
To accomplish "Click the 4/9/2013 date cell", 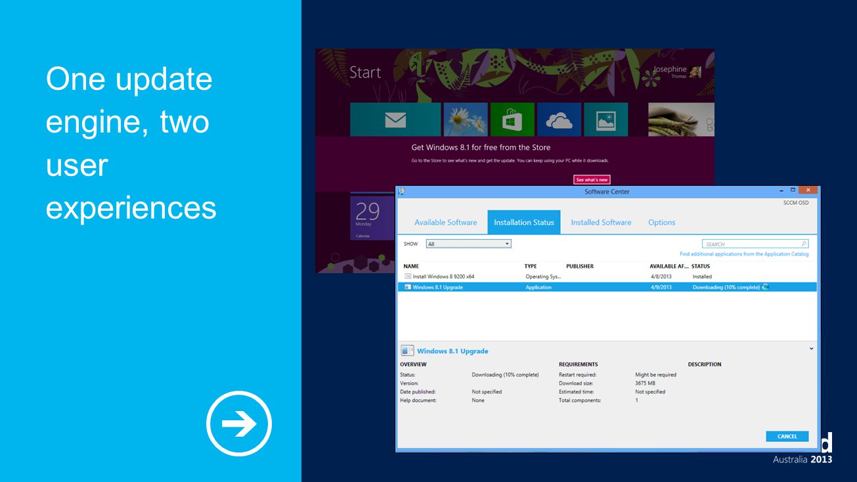I will pos(661,287).
